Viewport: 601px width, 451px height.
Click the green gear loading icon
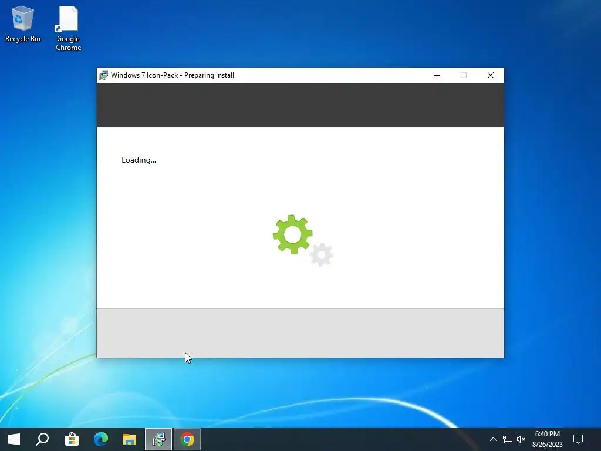click(x=293, y=234)
